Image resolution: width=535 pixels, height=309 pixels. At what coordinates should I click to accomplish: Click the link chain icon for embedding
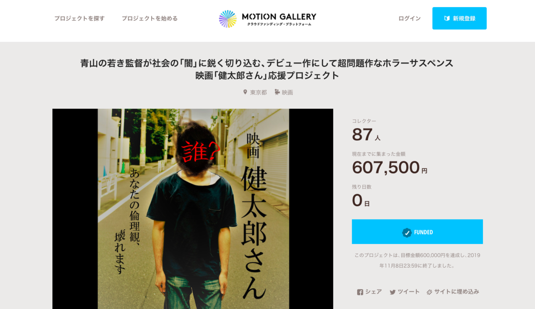[429, 292]
